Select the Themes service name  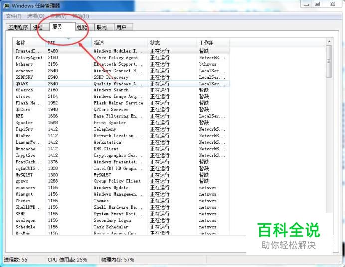pyautogui.click(x=23, y=201)
